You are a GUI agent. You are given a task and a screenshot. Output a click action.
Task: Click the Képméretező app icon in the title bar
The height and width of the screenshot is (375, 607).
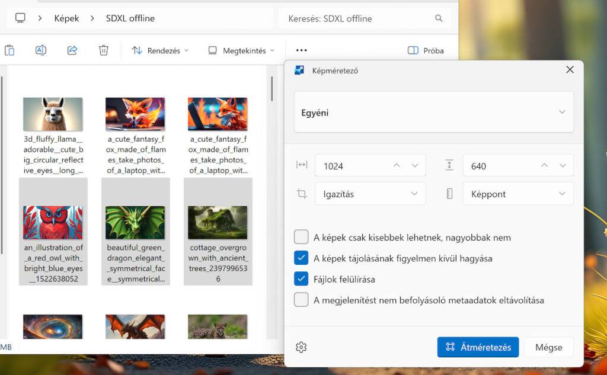tap(299, 70)
